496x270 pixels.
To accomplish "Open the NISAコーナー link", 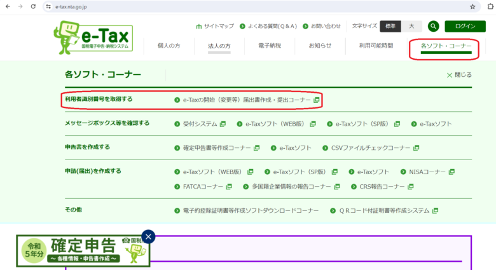I will 427,172.
